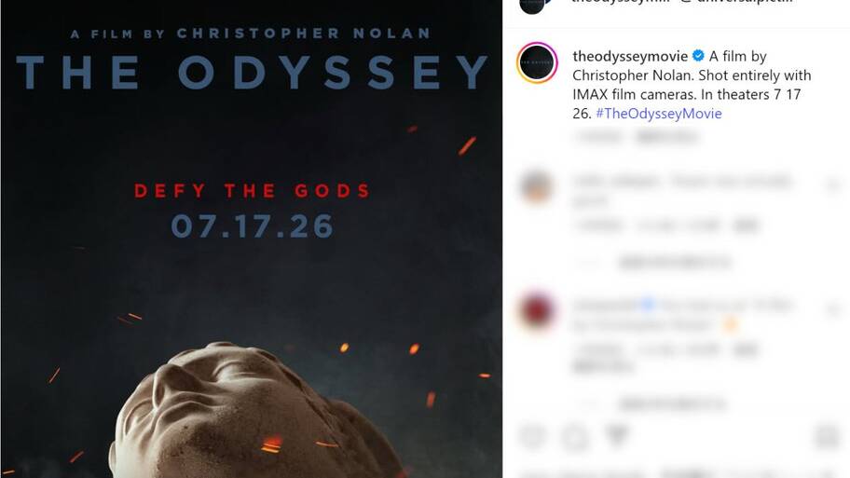
Task: Open the theodysseymovie username link in caption
Action: [630, 56]
